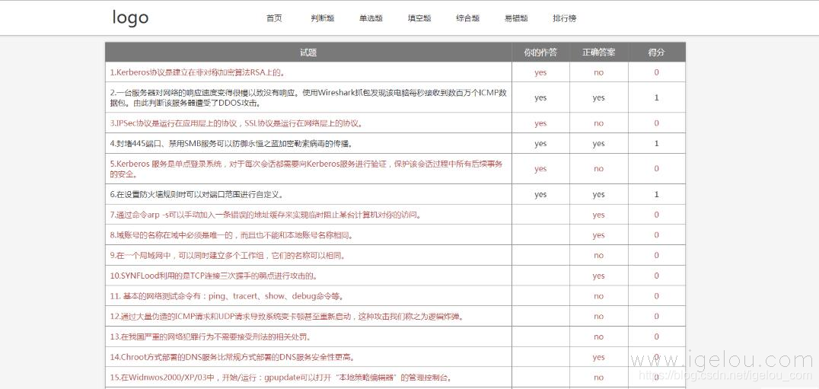The height and width of the screenshot is (389, 819).
Task: Click score '0' for question 8
Action: (657, 235)
